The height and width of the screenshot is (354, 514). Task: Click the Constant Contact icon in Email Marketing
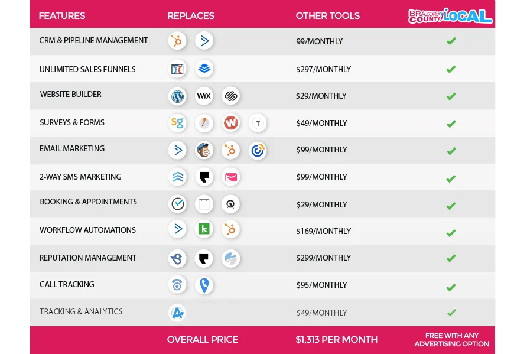click(x=258, y=151)
